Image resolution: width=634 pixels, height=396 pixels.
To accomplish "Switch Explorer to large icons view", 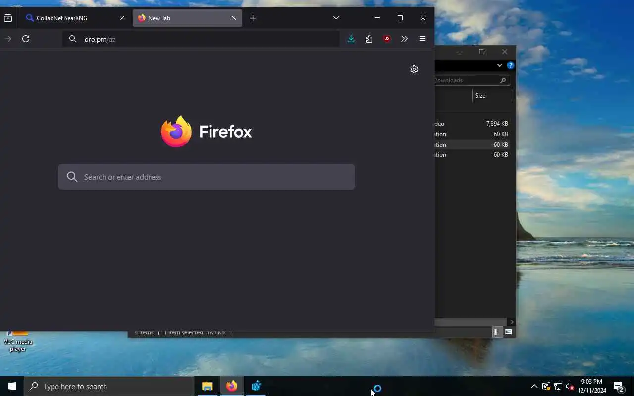I will pyautogui.click(x=509, y=332).
